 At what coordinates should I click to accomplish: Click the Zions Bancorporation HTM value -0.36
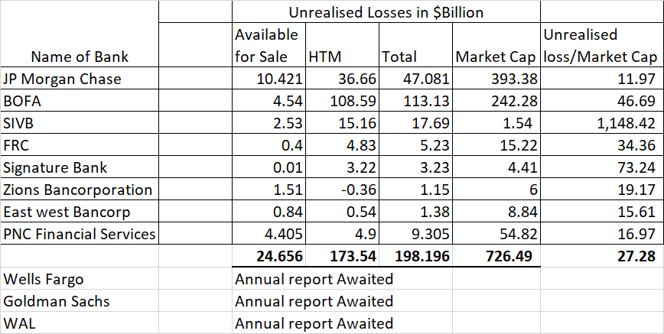pyautogui.click(x=360, y=190)
